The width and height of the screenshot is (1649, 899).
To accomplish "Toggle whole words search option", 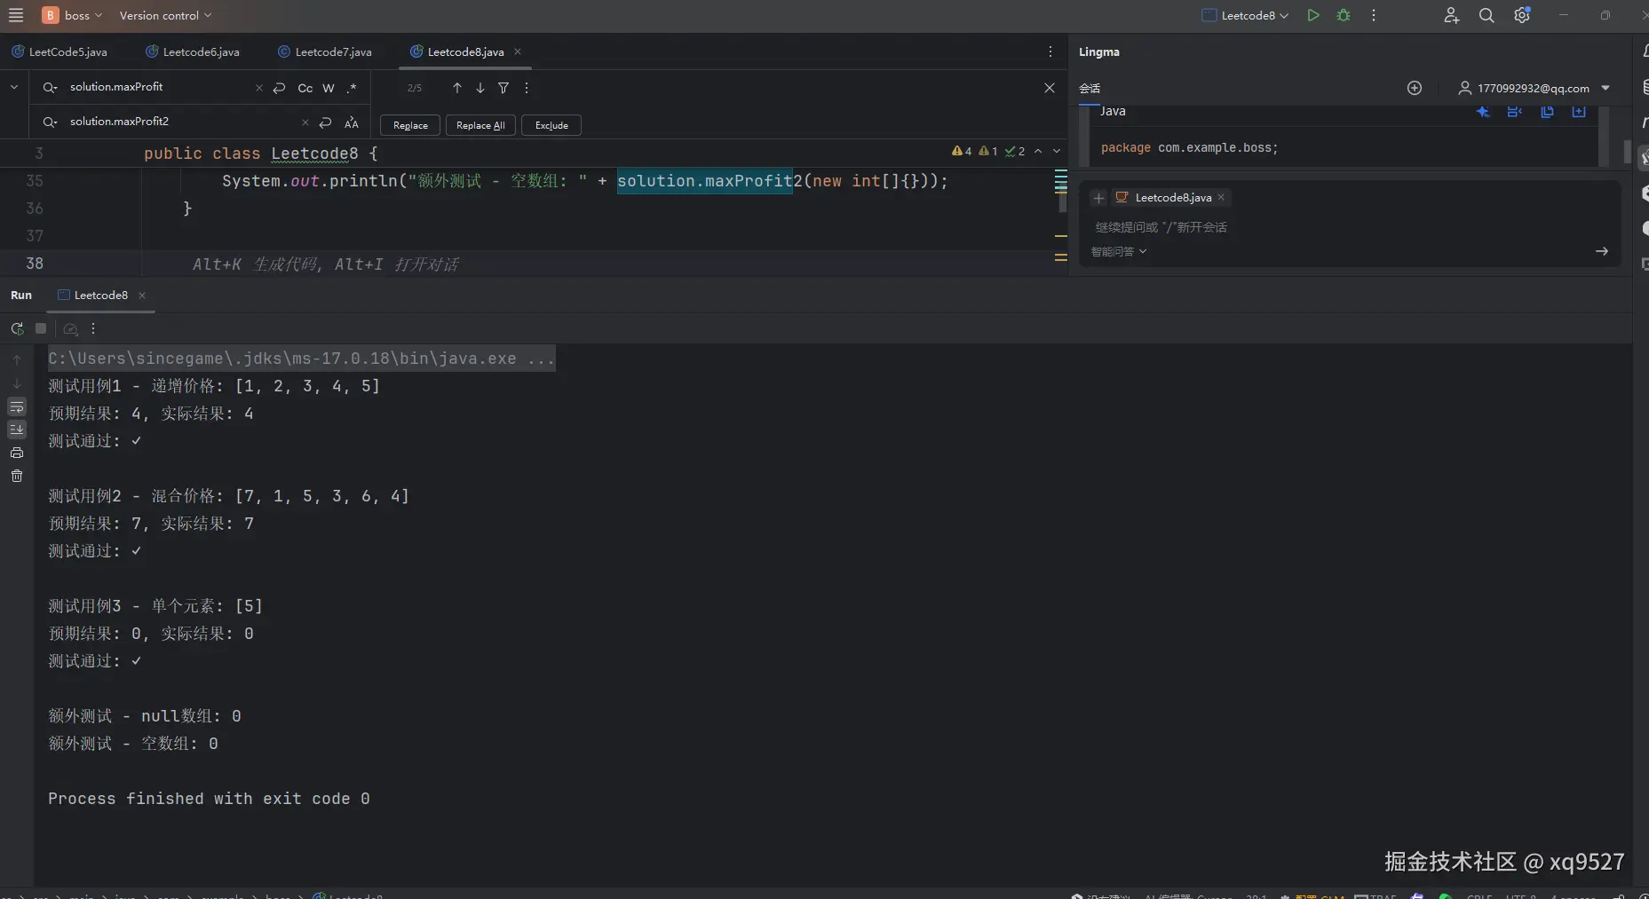I will pos(329,88).
